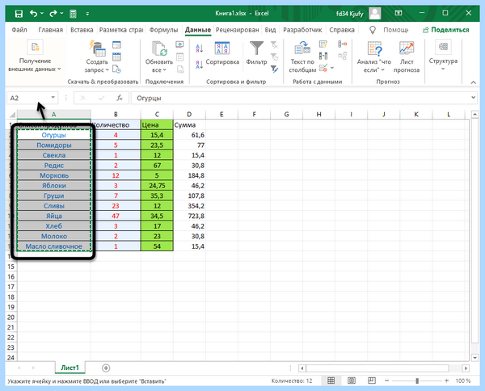This screenshot has height=391, width=485.
Task: Click the Поделиться share button
Action: (445, 30)
